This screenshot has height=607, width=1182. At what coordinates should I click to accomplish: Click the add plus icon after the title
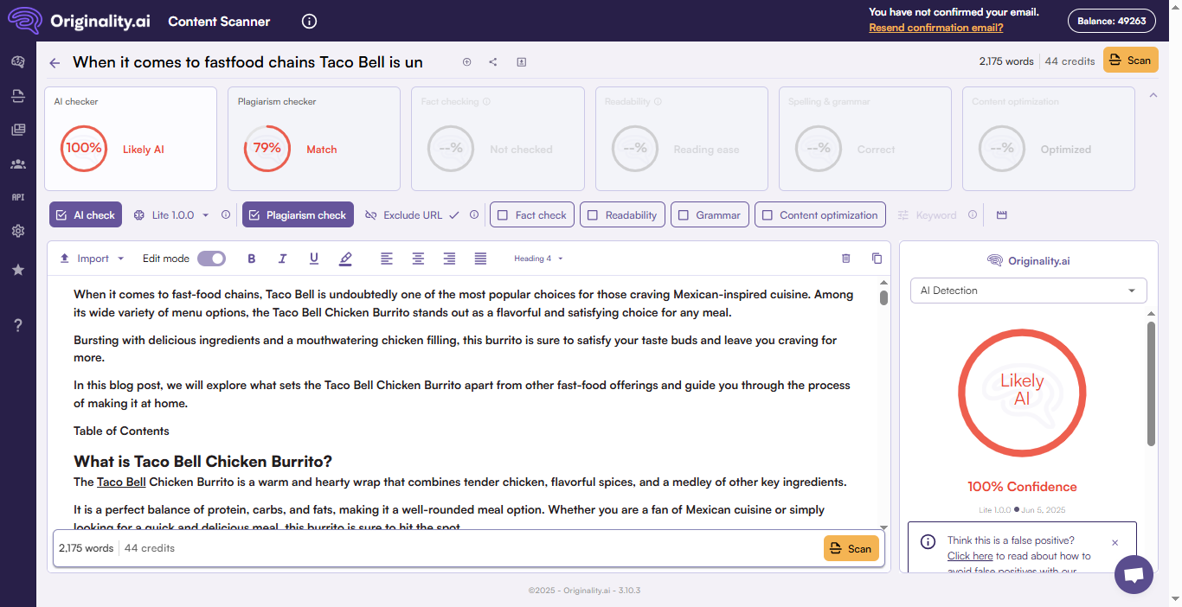tap(466, 61)
